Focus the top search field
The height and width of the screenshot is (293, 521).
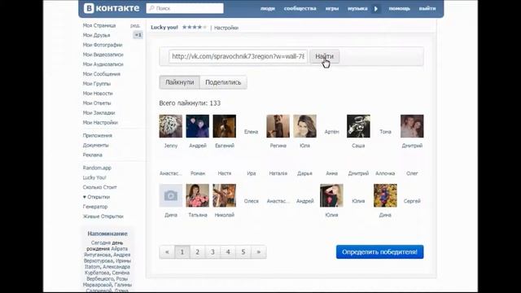click(185, 8)
